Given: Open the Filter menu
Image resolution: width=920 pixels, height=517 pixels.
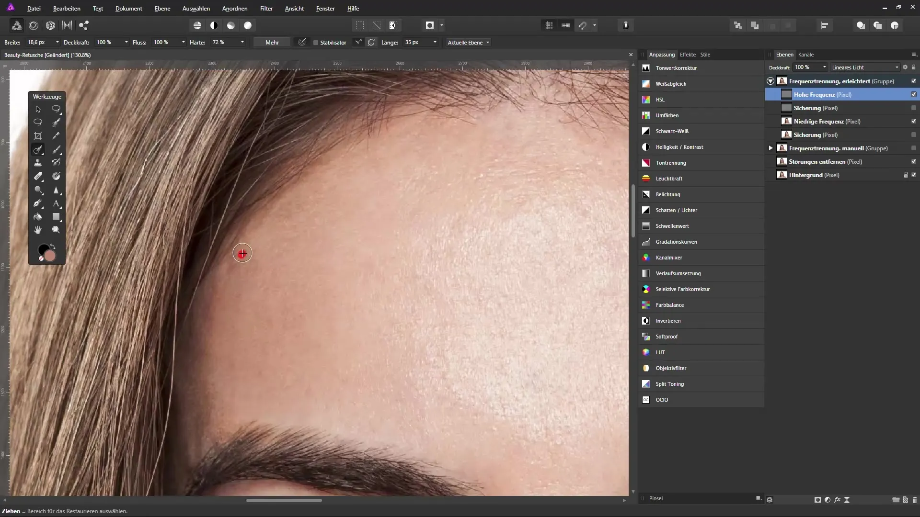Looking at the screenshot, I should [266, 9].
